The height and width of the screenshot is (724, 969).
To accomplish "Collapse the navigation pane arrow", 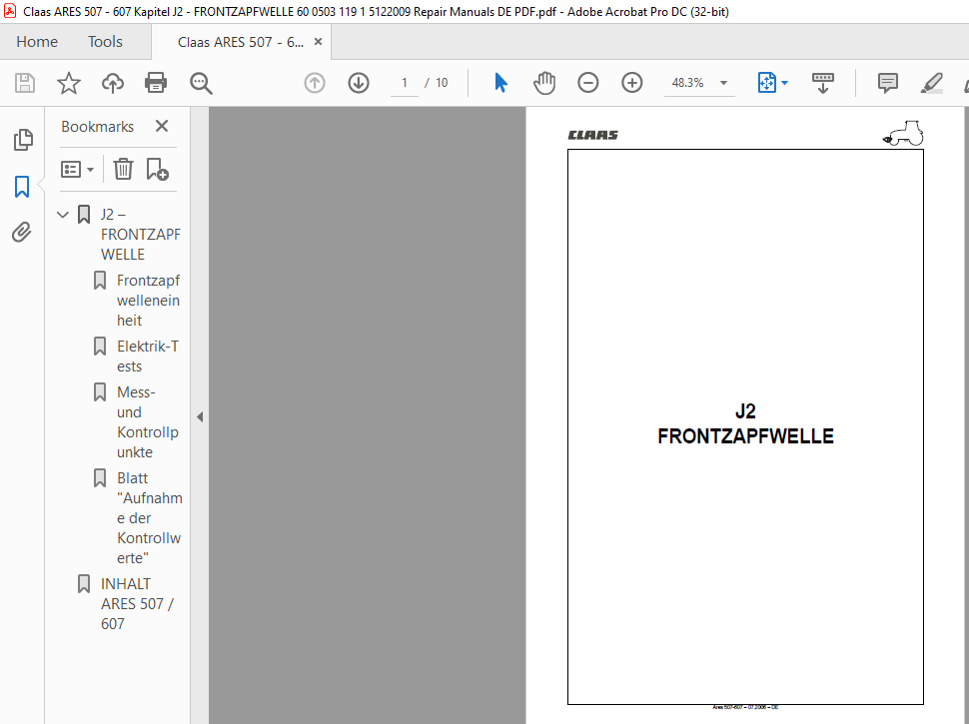I will 200,417.
